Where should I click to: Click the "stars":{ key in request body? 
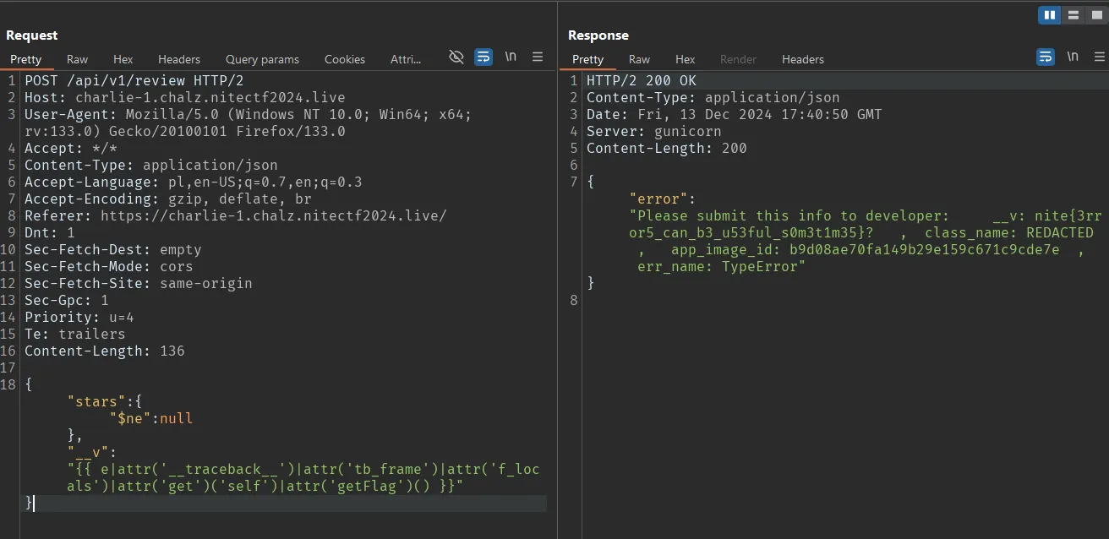(105, 402)
